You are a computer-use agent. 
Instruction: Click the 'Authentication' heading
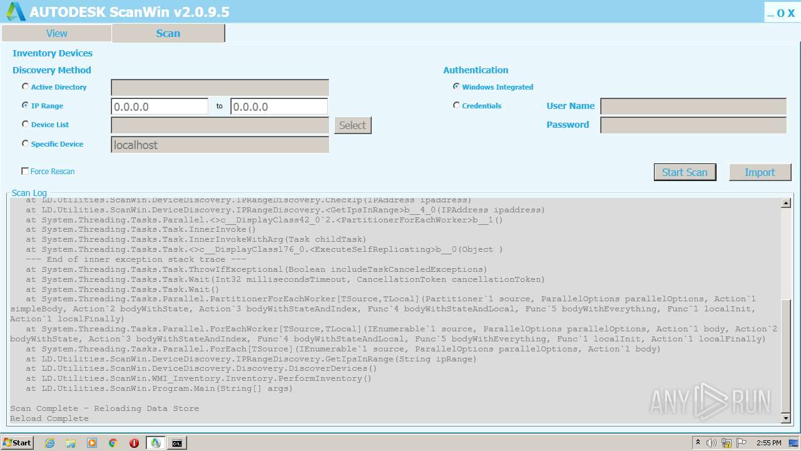[476, 70]
